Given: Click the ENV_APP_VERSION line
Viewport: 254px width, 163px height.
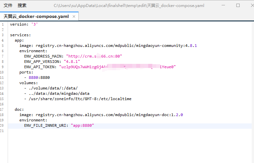Looking at the screenshot, I should point(52,62).
